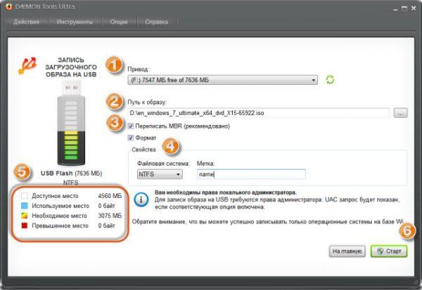Click the Путь к образу path field
The width and height of the screenshot is (422, 290).
(259, 113)
